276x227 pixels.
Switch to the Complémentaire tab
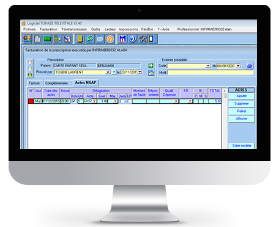(x=56, y=83)
